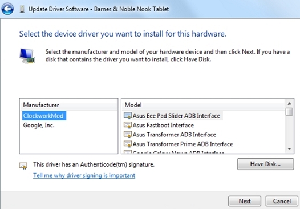The width and height of the screenshot is (300, 209).
Task: Select ClockworkMod manufacturer
Action: (x=44, y=116)
